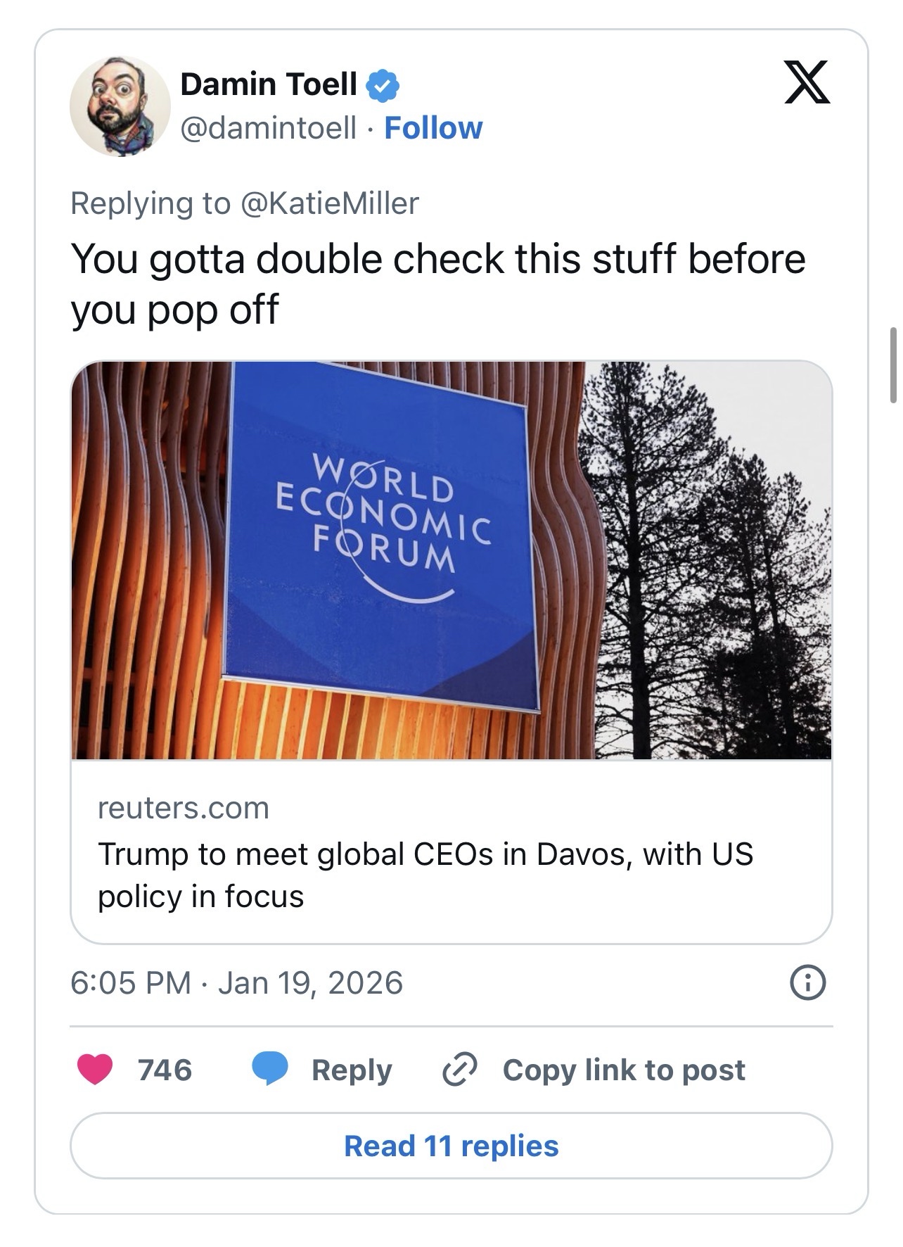Click the 6:05 PM Jan 19 timestamp
Image resolution: width=903 pixels, height=1247 pixels.
(x=236, y=982)
